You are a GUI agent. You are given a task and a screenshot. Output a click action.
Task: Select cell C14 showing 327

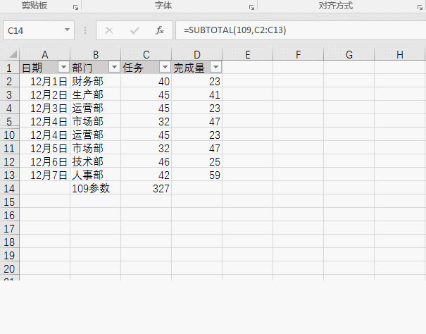tap(146, 188)
